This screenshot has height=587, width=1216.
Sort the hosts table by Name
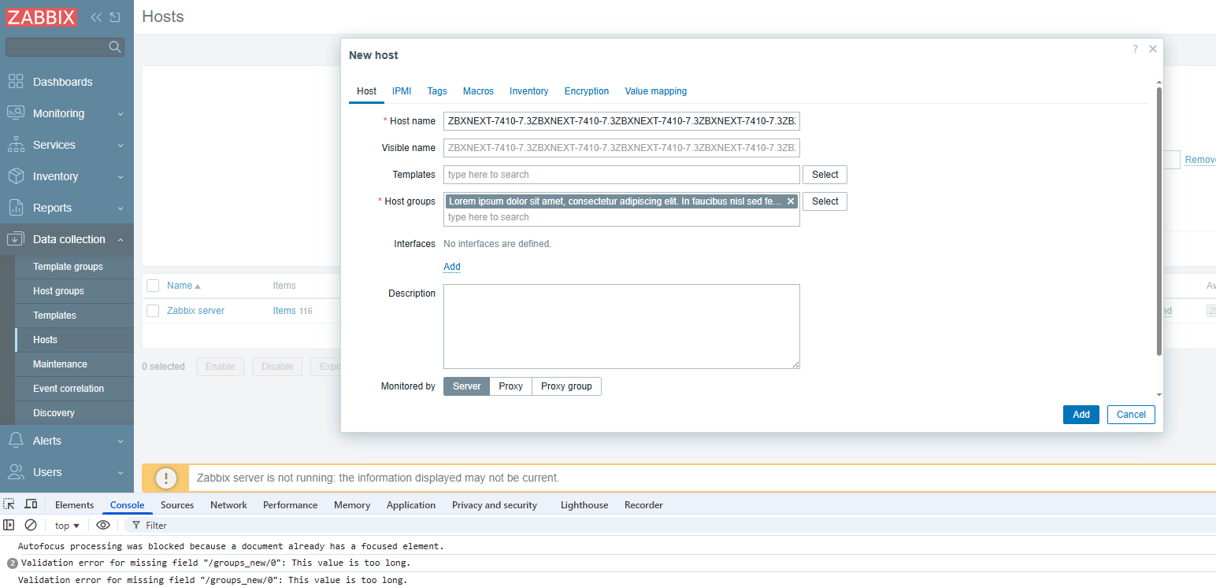[184, 286]
